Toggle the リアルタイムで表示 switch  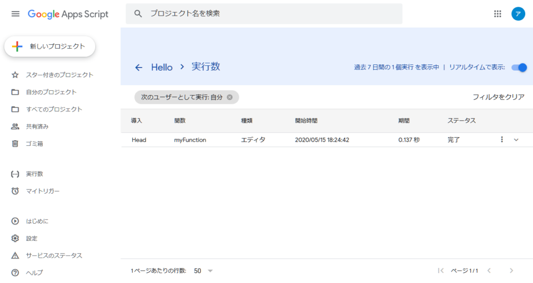pyautogui.click(x=519, y=68)
